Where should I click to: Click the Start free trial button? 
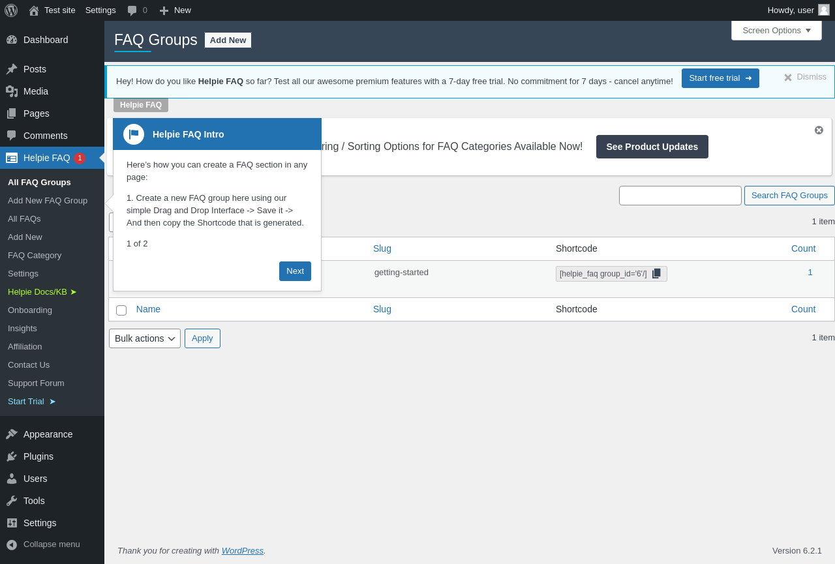click(720, 78)
